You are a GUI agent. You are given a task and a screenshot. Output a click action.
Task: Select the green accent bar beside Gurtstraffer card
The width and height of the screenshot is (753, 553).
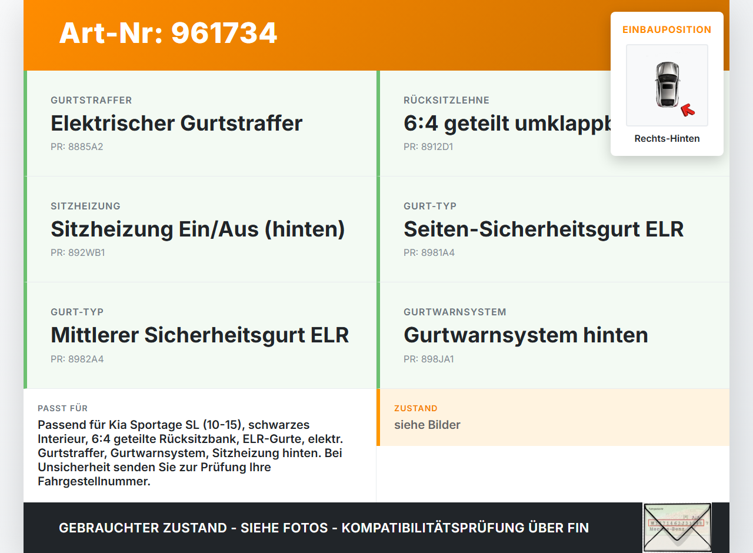[25, 124]
